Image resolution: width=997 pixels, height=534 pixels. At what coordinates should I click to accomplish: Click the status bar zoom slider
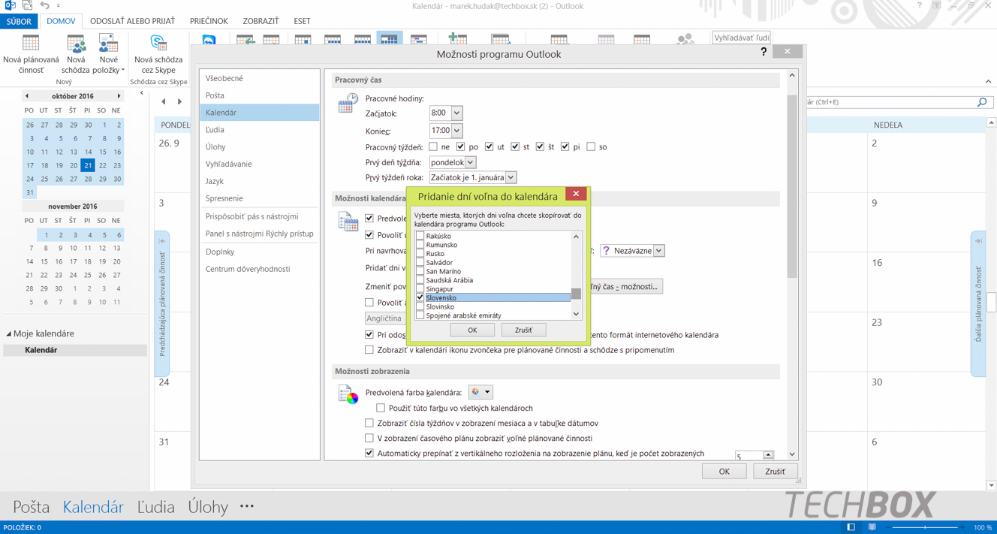pyautogui.click(x=925, y=527)
